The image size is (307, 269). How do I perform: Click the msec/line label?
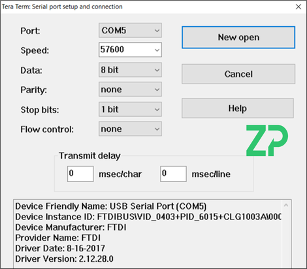tap(211, 174)
